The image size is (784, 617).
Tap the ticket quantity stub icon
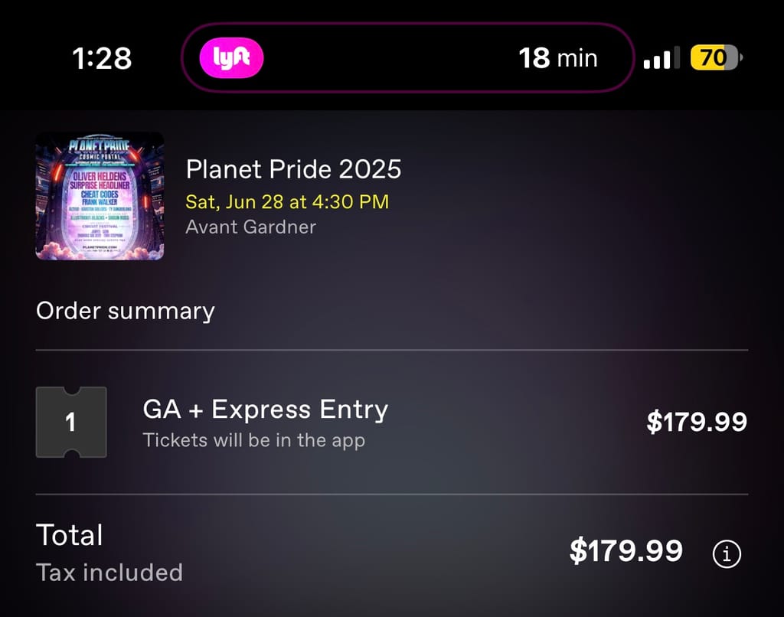click(x=71, y=422)
